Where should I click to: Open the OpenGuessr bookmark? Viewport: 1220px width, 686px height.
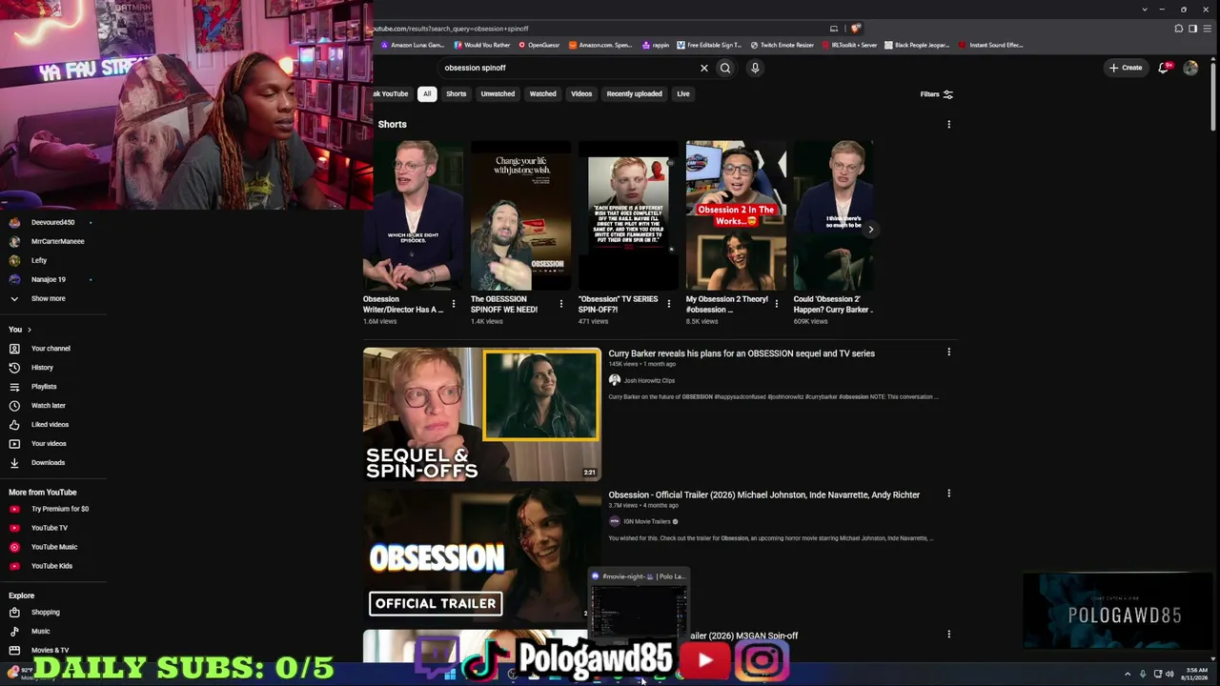pos(539,45)
